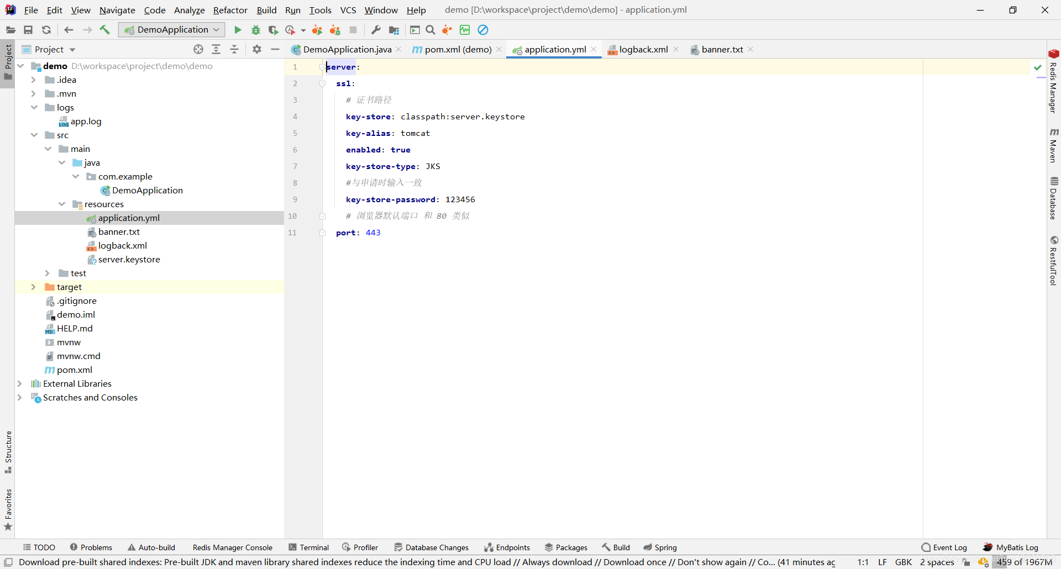Toggle the Maven tool window
This screenshot has height=569, width=1061.
pyautogui.click(x=1054, y=146)
